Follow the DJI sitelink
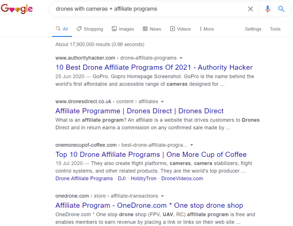 coord(122,179)
